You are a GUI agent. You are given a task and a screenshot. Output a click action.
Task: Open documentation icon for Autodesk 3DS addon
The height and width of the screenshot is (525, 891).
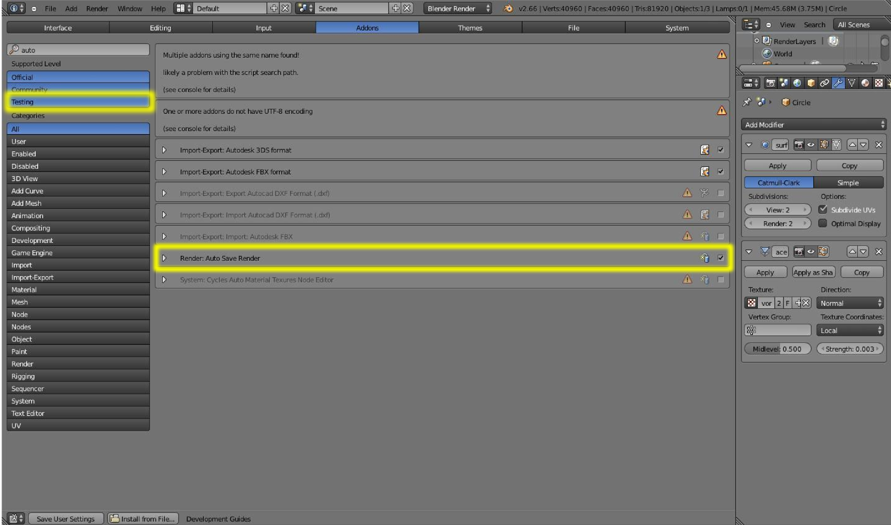(x=705, y=150)
